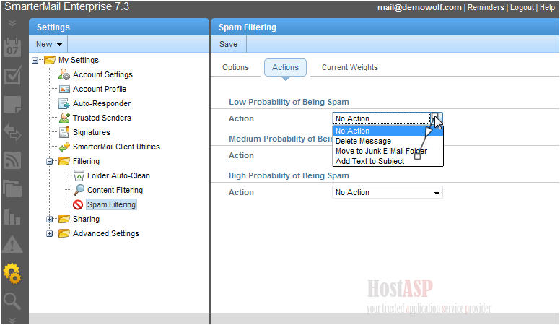
Task: Click the Signatures icon
Action: pyautogui.click(x=64, y=132)
